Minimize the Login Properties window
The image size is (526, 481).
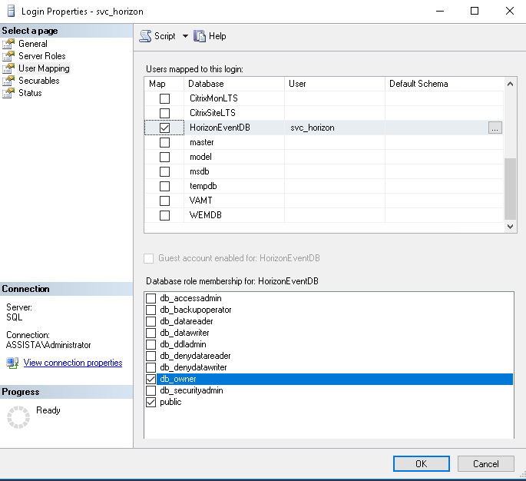(440, 11)
